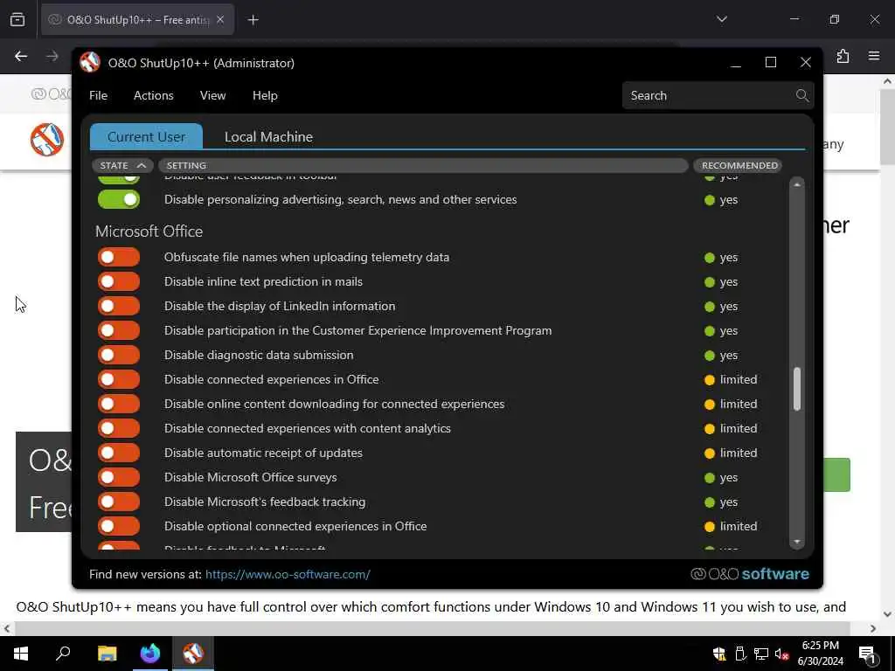Open the oo-software.com link
Viewport: 895px width, 671px height.
288,574
